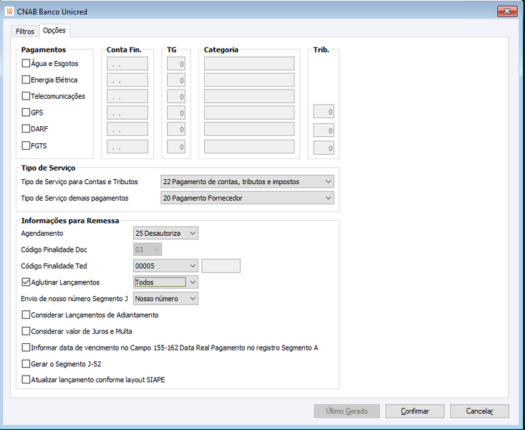Viewport: 525px width, 430px height.
Task: Click the TG field in the FGTS row
Action: [176, 147]
